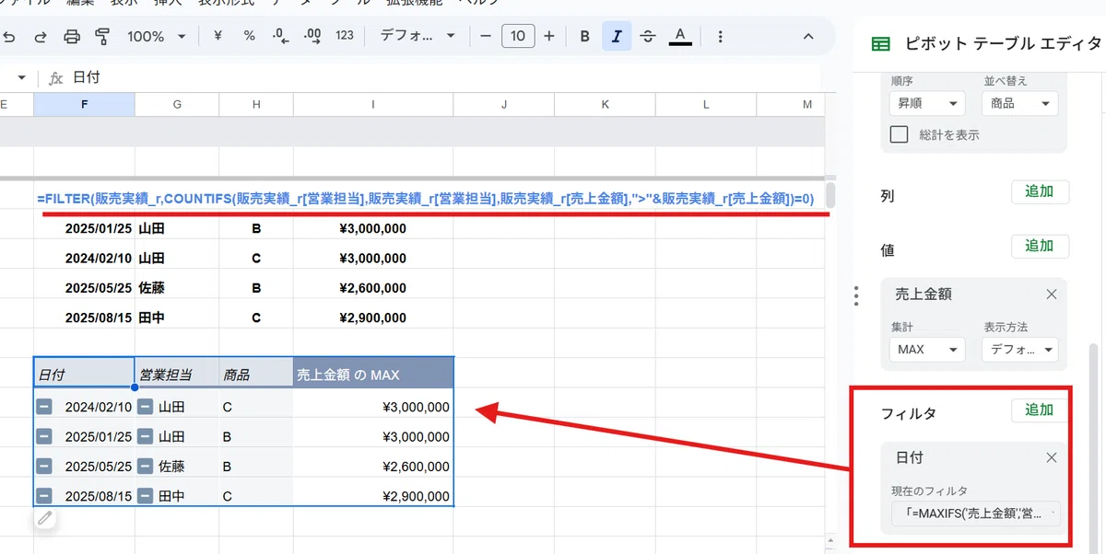1106x554 pixels.
Task: Select the 営業担当 pivot header cell
Action: (x=177, y=373)
